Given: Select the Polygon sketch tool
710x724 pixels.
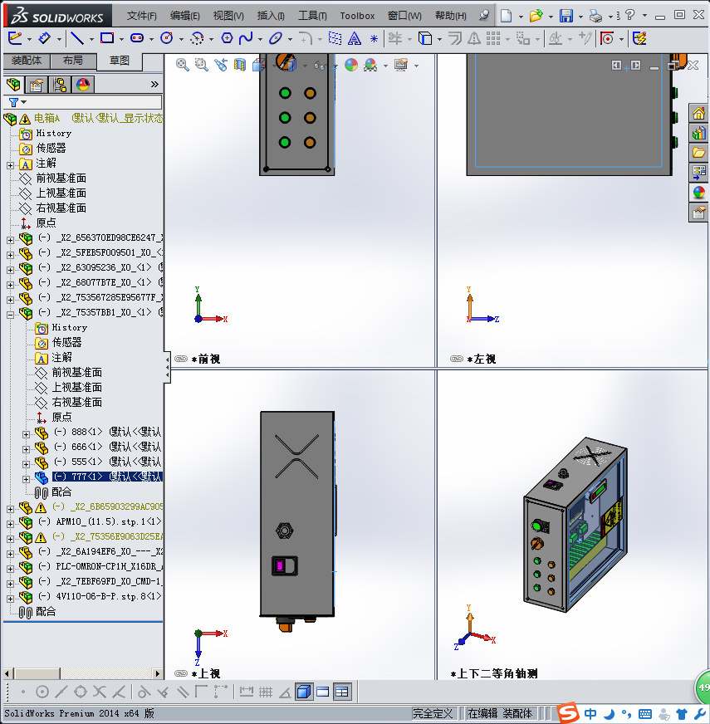Looking at the screenshot, I should 227,38.
